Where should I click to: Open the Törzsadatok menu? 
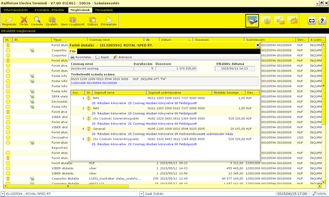pyautogui.click(x=104, y=10)
